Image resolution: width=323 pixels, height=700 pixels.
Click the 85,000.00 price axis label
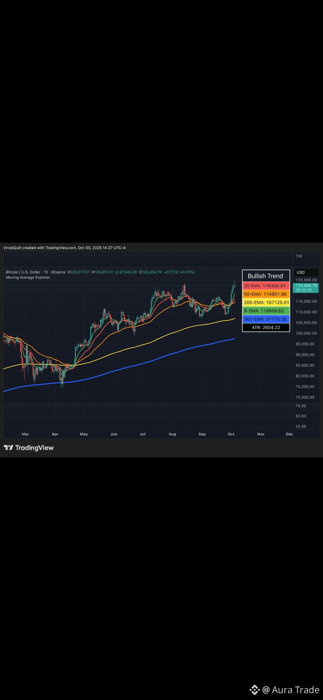[x=306, y=366]
